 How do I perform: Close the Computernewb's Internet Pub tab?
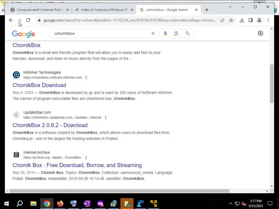pos(68,10)
